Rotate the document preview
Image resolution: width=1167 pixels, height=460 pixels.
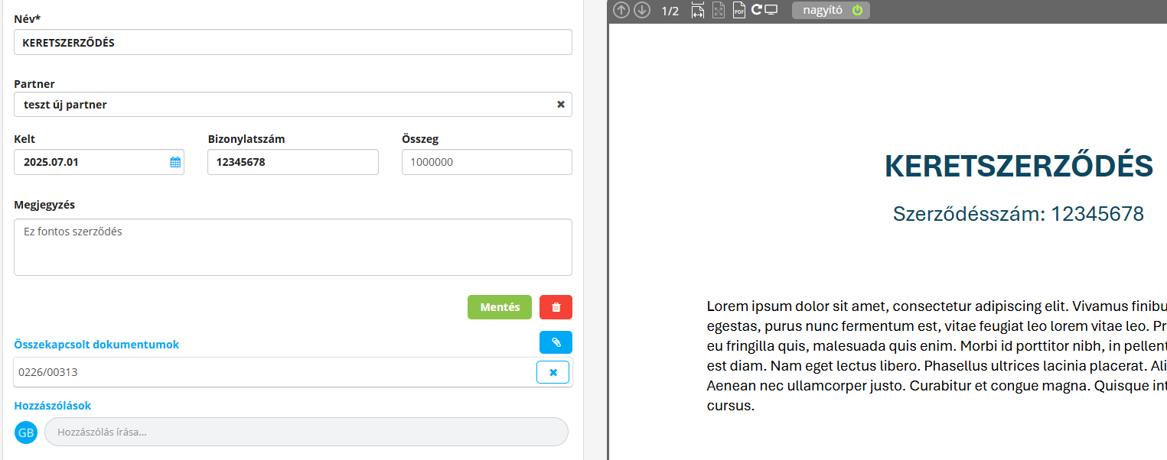pyautogui.click(x=755, y=10)
